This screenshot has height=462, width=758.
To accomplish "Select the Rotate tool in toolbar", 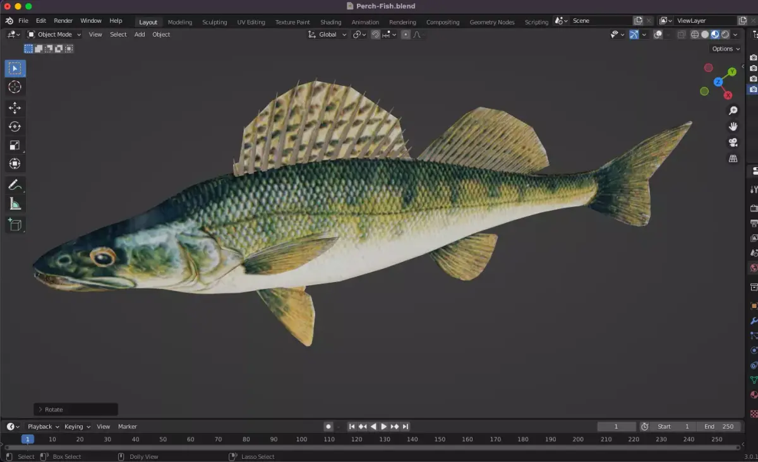I will (x=15, y=126).
